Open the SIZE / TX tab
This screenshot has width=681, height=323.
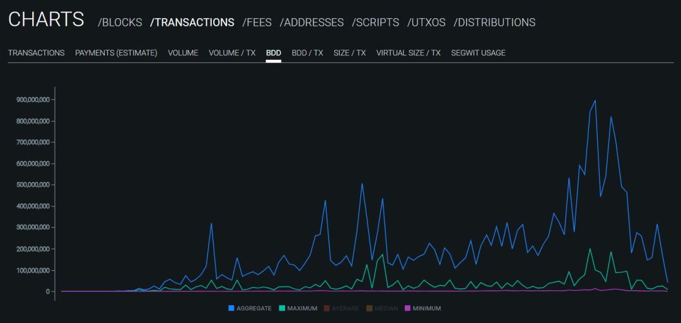tap(349, 53)
